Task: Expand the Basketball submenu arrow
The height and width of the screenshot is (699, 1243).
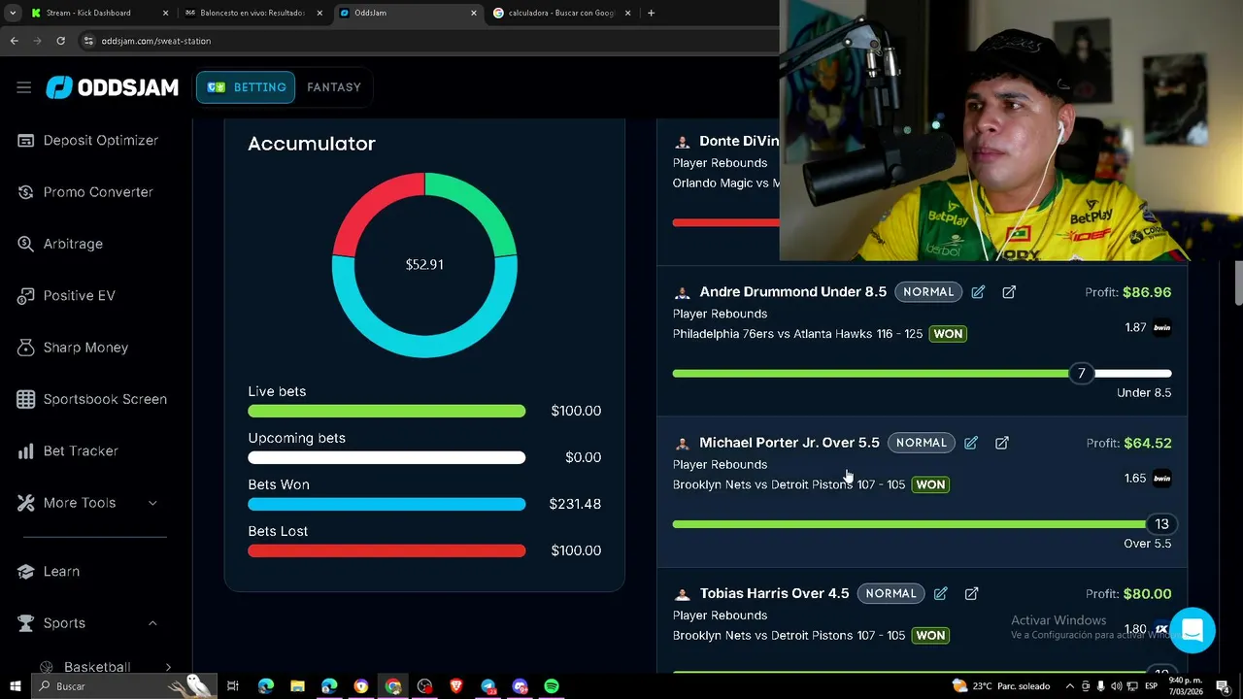Action: [168, 667]
